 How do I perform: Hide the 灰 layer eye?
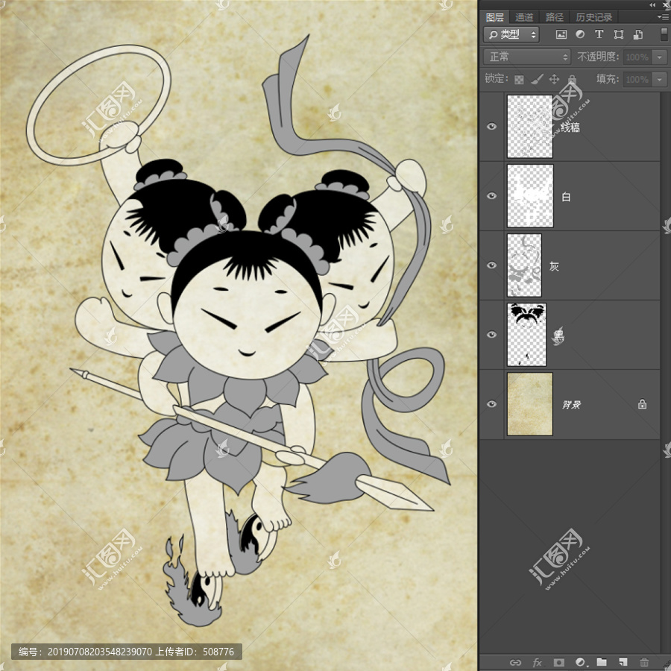[x=492, y=265]
